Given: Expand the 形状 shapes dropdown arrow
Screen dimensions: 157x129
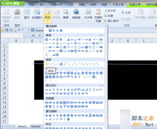Looking at the screenshot, I should [48, 21].
